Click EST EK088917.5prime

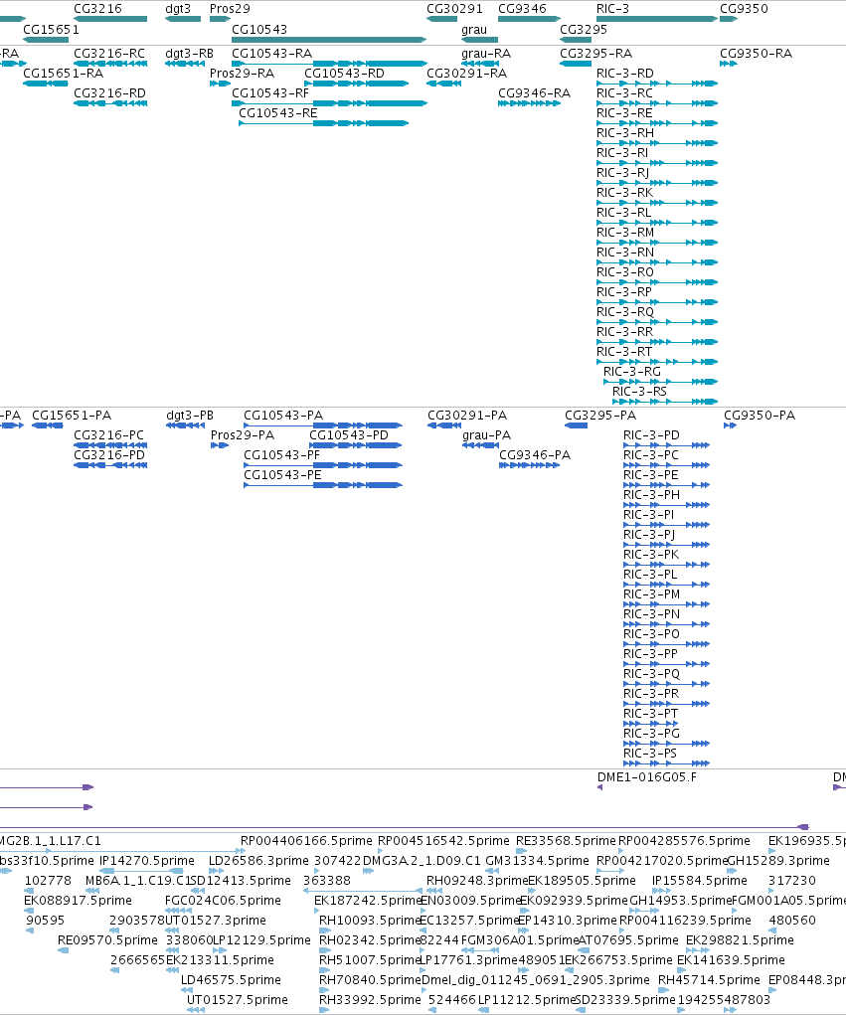click(78, 901)
